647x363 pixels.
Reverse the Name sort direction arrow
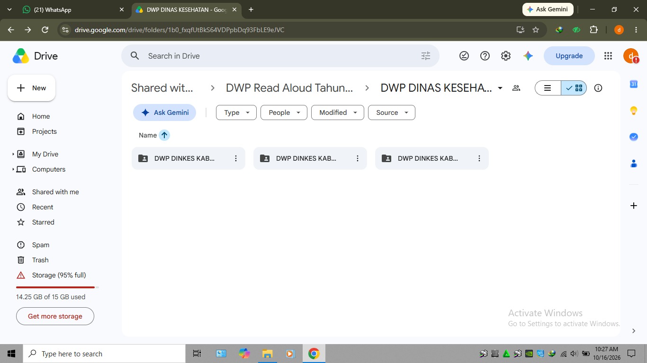point(164,135)
